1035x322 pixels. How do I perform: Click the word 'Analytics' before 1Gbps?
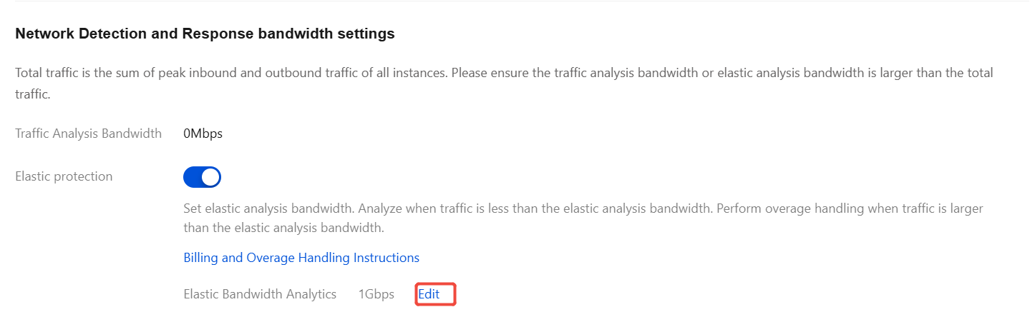tap(311, 294)
